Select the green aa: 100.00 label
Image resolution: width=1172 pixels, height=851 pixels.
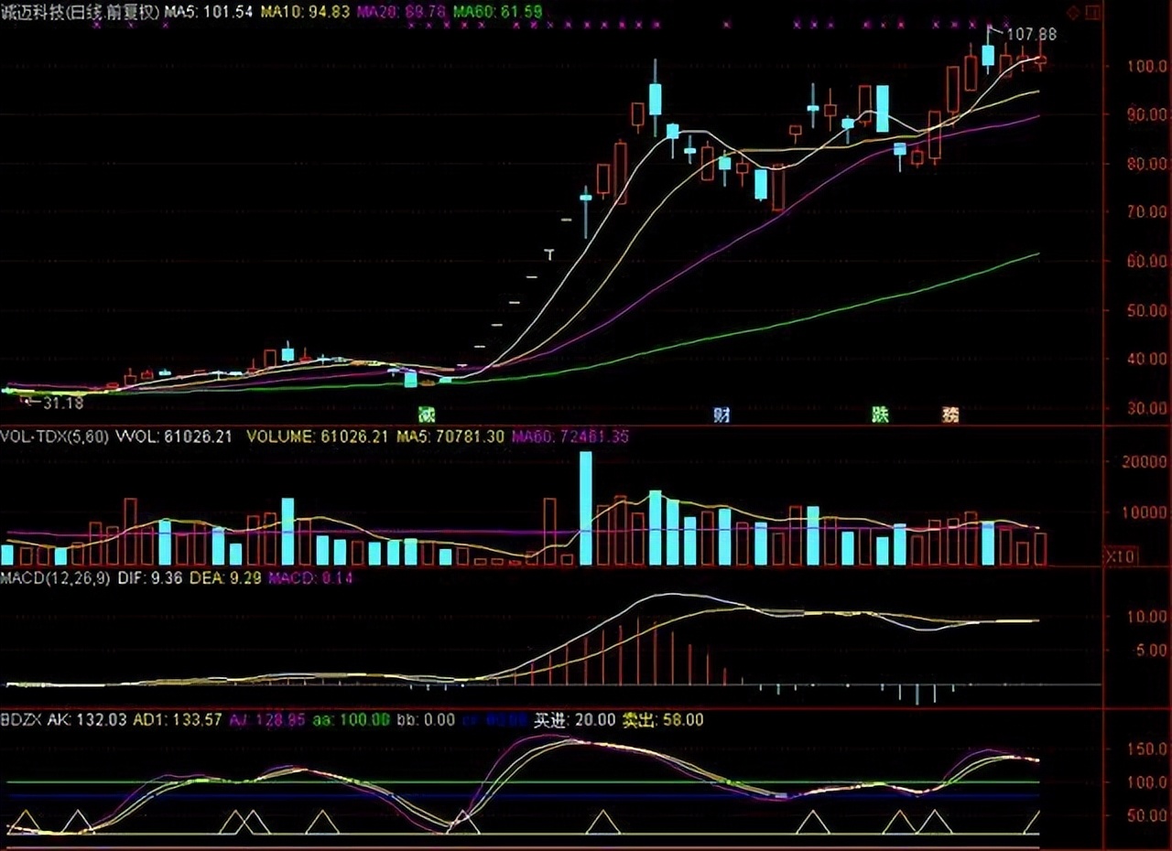[x=352, y=720]
